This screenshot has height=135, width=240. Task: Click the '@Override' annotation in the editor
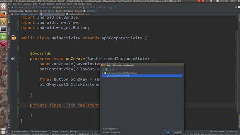[x=40, y=53]
